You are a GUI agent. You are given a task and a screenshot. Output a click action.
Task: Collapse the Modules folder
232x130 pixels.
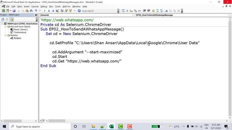point(5,35)
